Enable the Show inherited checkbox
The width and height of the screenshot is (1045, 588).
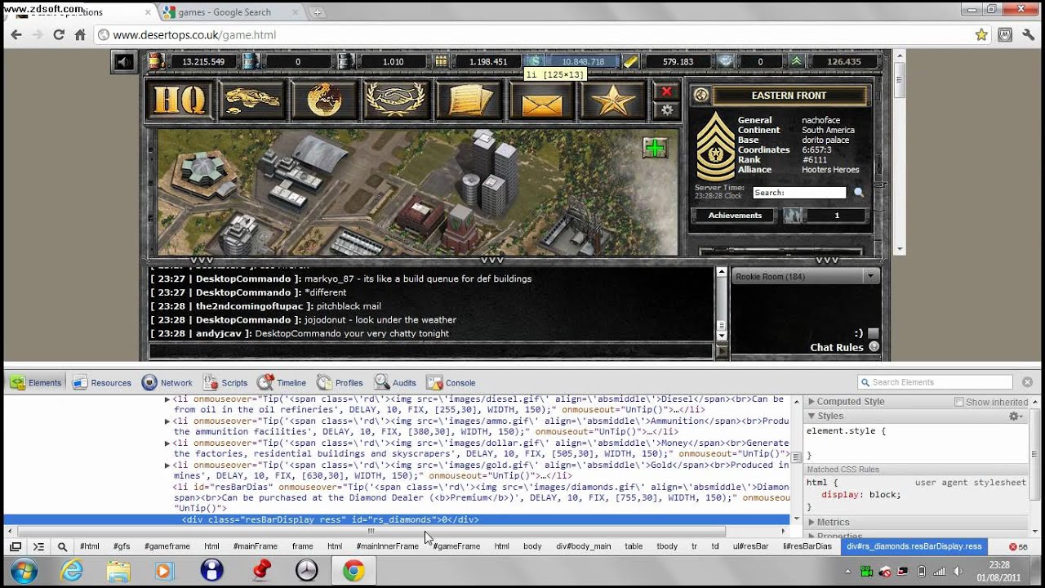tap(959, 402)
